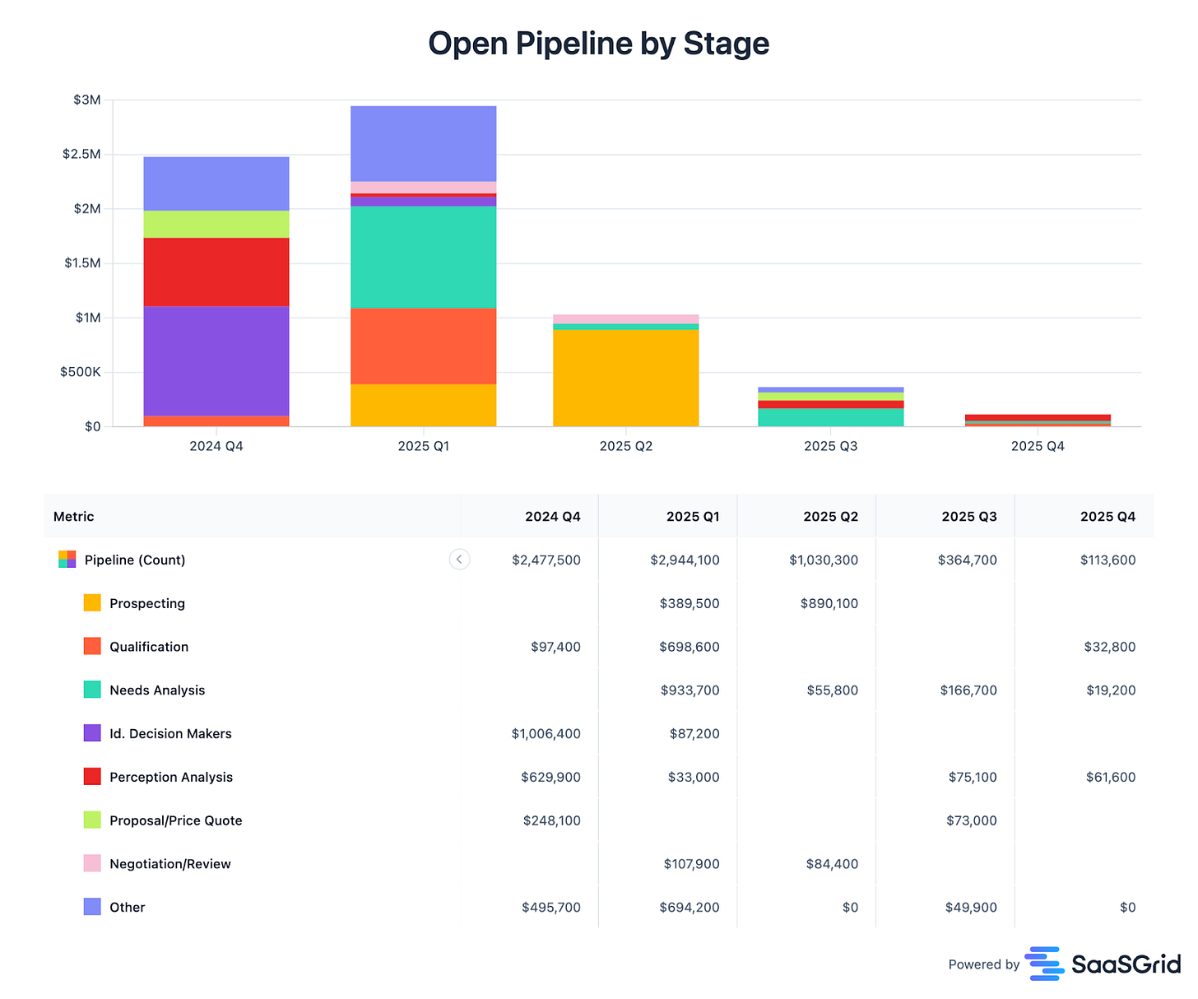Select the 2025 Q1 column header
Viewport: 1198px width, 999px height.
(692, 516)
